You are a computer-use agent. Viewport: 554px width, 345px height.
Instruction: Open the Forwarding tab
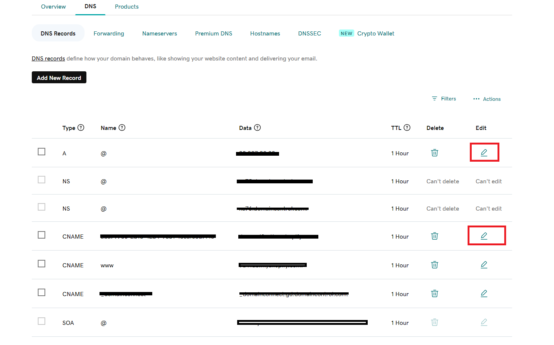(108, 34)
